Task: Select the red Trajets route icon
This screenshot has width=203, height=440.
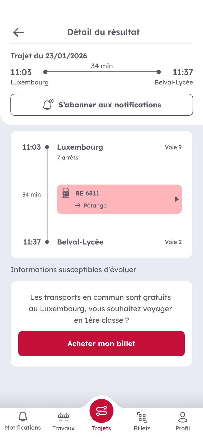Action: click(x=102, y=411)
